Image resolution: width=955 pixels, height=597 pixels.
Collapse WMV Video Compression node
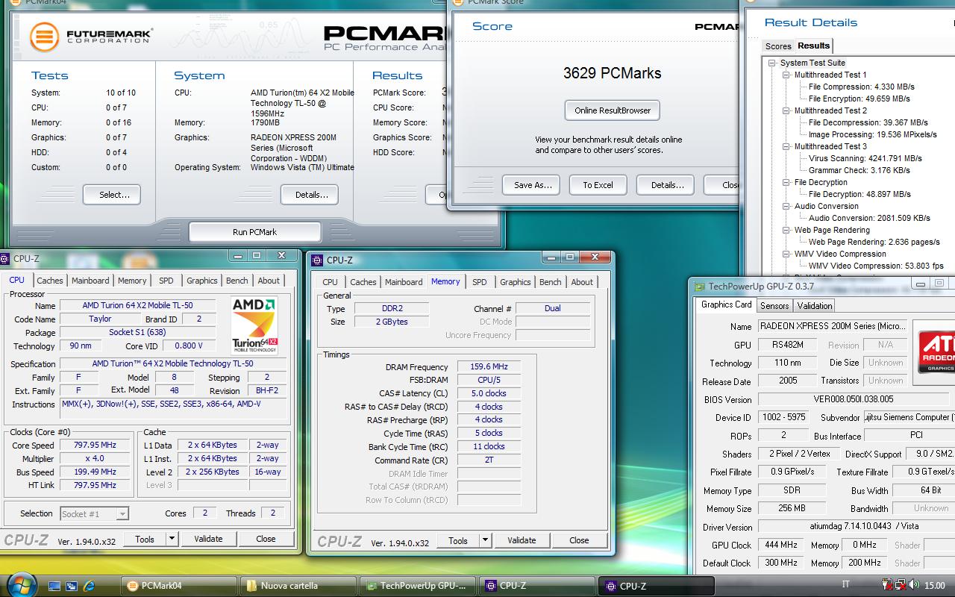(x=786, y=254)
